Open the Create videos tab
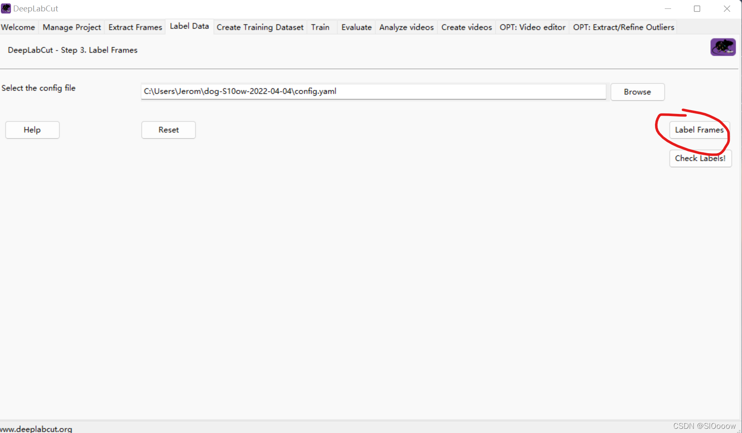The width and height of the screenshot is (742, 433). (x=467, y=27)
